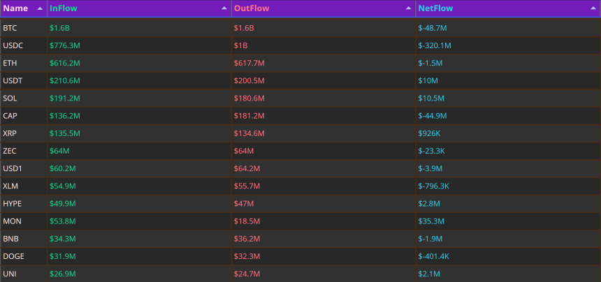The image size is (601, 282).
Task: Click ETH inflow value $616.2M
Action: [x=65, y=63]
